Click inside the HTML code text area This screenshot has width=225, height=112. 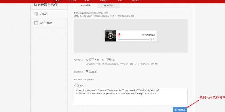pos(131,96)
